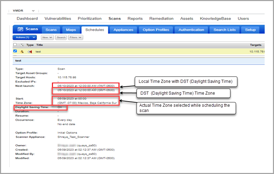This screenshot has height=174, width=274.
Task: Switch to the Appliances tab
Action: (123, 30)
